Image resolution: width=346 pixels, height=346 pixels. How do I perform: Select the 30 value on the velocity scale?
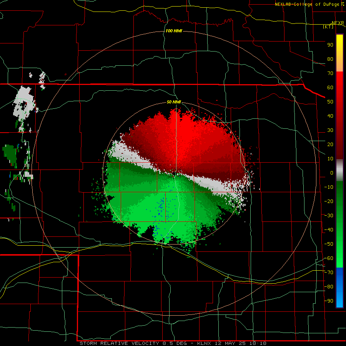pos(330,130)
